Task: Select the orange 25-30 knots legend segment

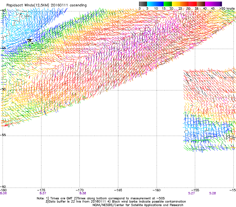Action: tap(184, 4)
